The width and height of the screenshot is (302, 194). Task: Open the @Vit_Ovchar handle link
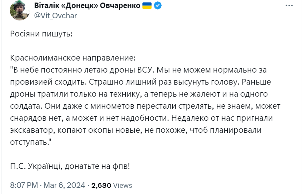pos(55,16)
